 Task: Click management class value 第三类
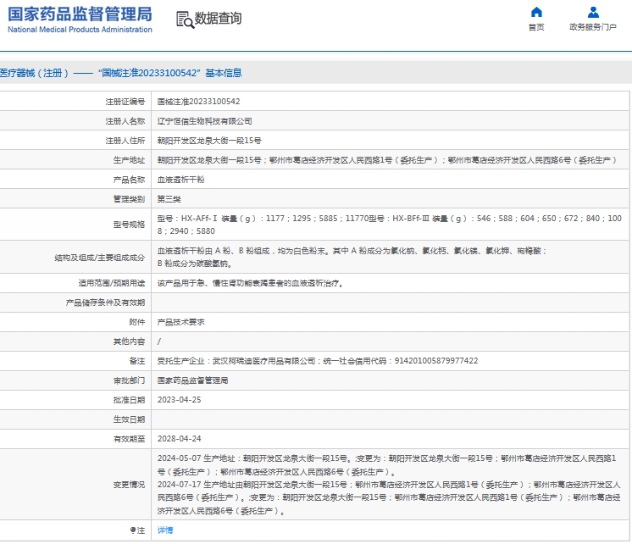pyautogui.click(x=169, y=199)
